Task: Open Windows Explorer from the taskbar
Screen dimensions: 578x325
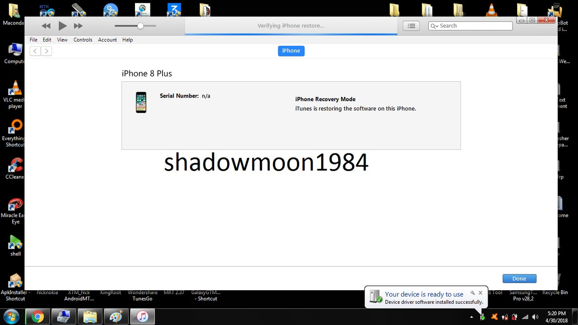Action: tap(90, 317)
